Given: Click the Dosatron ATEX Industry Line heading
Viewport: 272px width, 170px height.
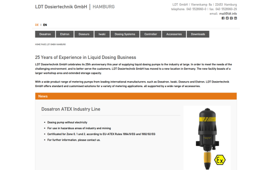Looking at the screenshot, I should coord(71,109).
